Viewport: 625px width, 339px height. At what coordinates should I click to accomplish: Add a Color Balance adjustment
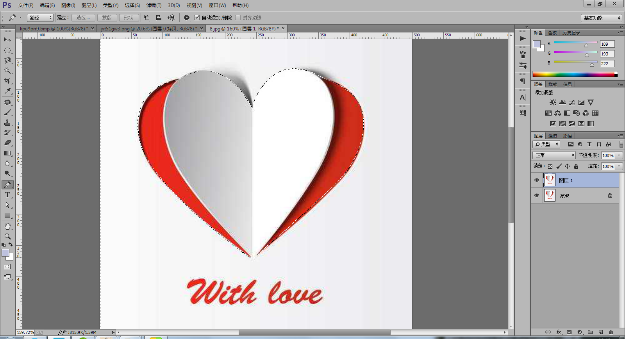[x=558, y=113]
